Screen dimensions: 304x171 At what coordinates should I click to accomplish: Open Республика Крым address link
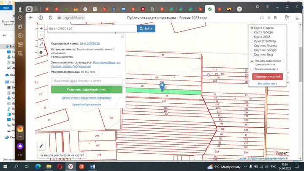point(86,64)
